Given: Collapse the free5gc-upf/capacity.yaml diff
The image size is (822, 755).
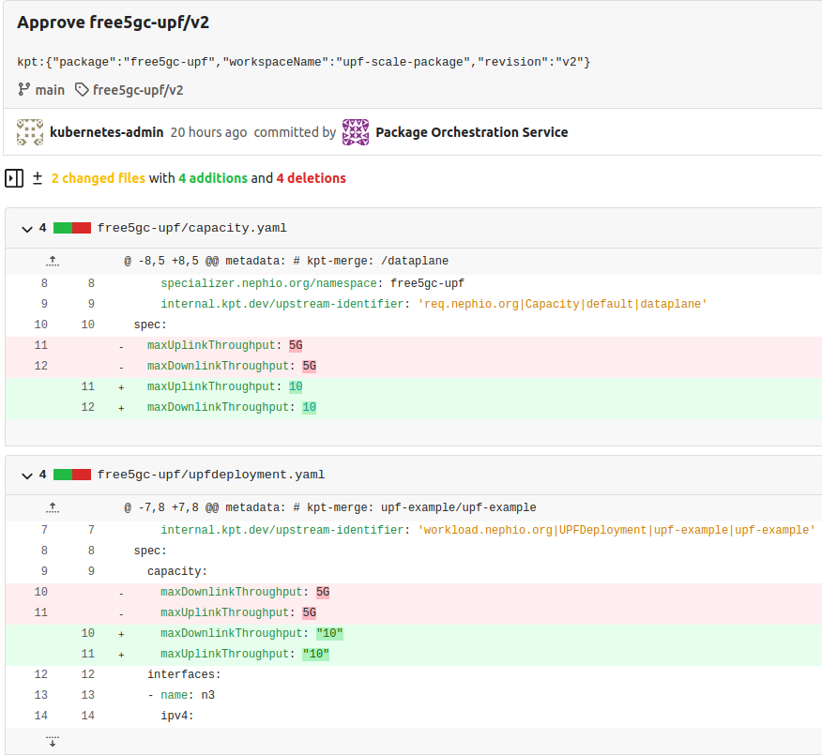Looking at the screenshot, I should pyautogui.click(x=26, y=227).
